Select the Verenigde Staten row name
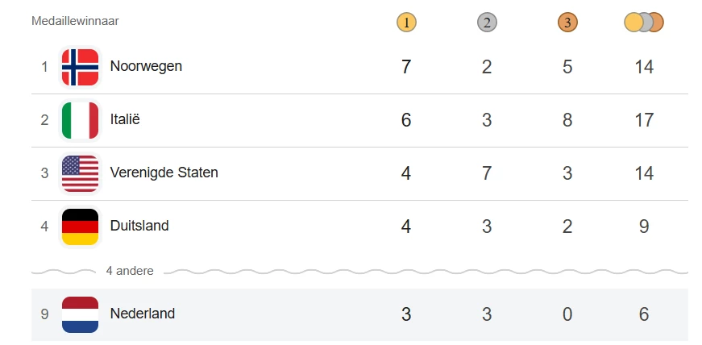Image resolution: width=702 pixels, height=345 pixels. [x=164, y=172]
